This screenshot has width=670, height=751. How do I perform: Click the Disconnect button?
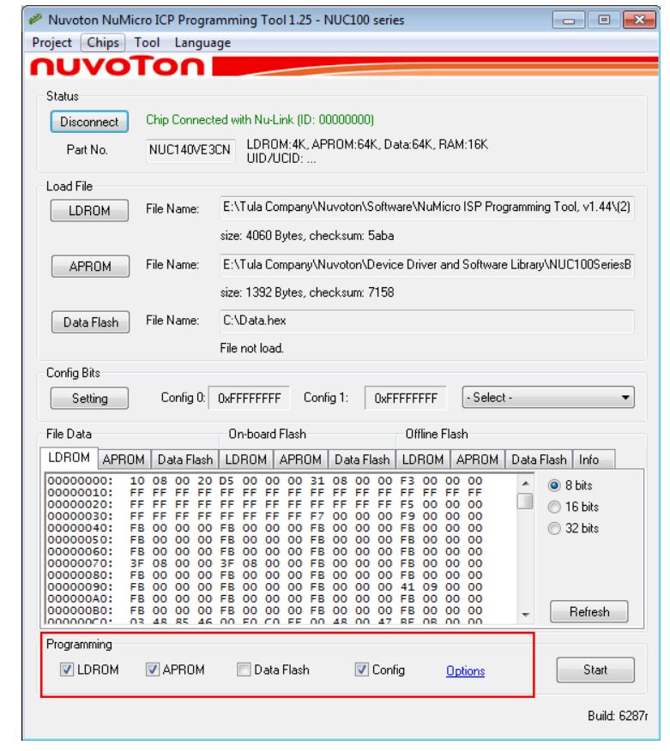coord(89,122)
